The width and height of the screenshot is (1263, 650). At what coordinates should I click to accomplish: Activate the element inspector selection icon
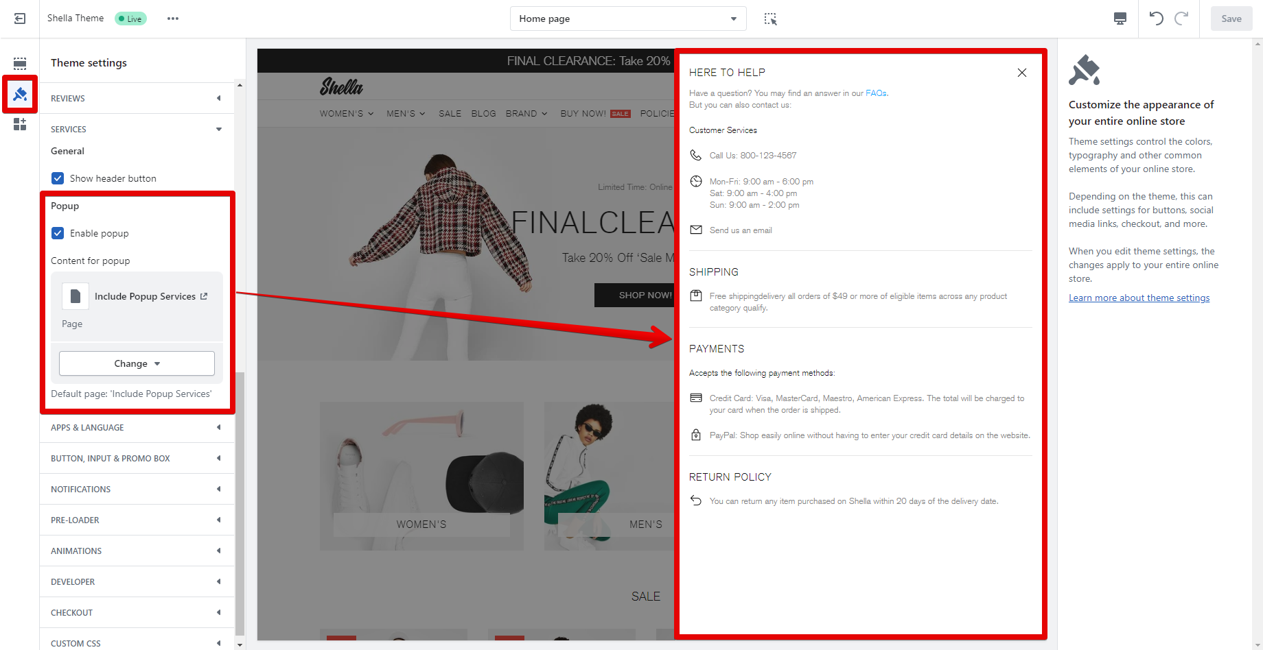770,19
